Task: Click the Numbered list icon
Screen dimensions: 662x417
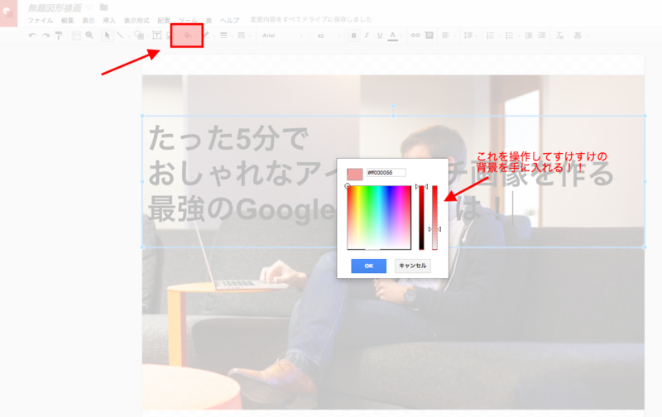Action: (490, 36)
